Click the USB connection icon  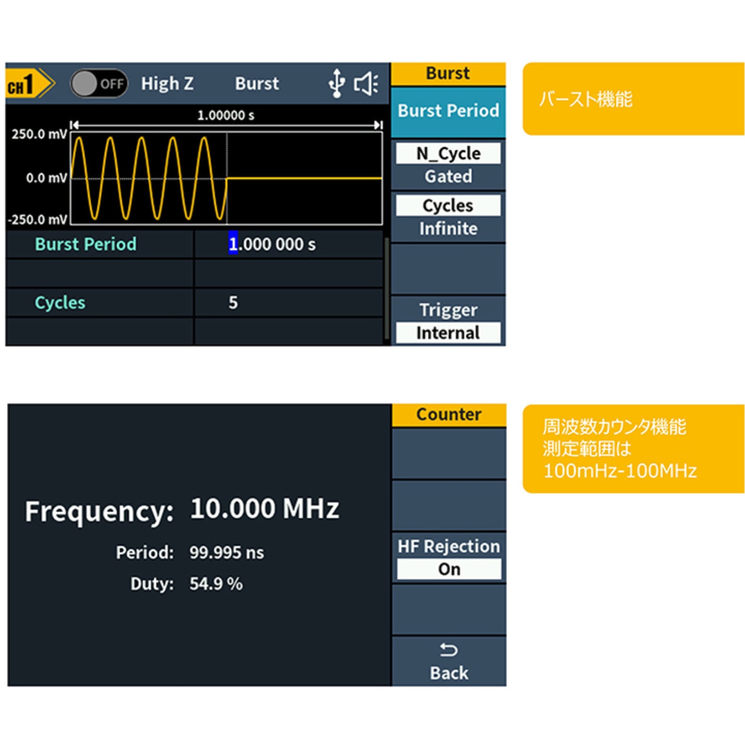[336, 83]
